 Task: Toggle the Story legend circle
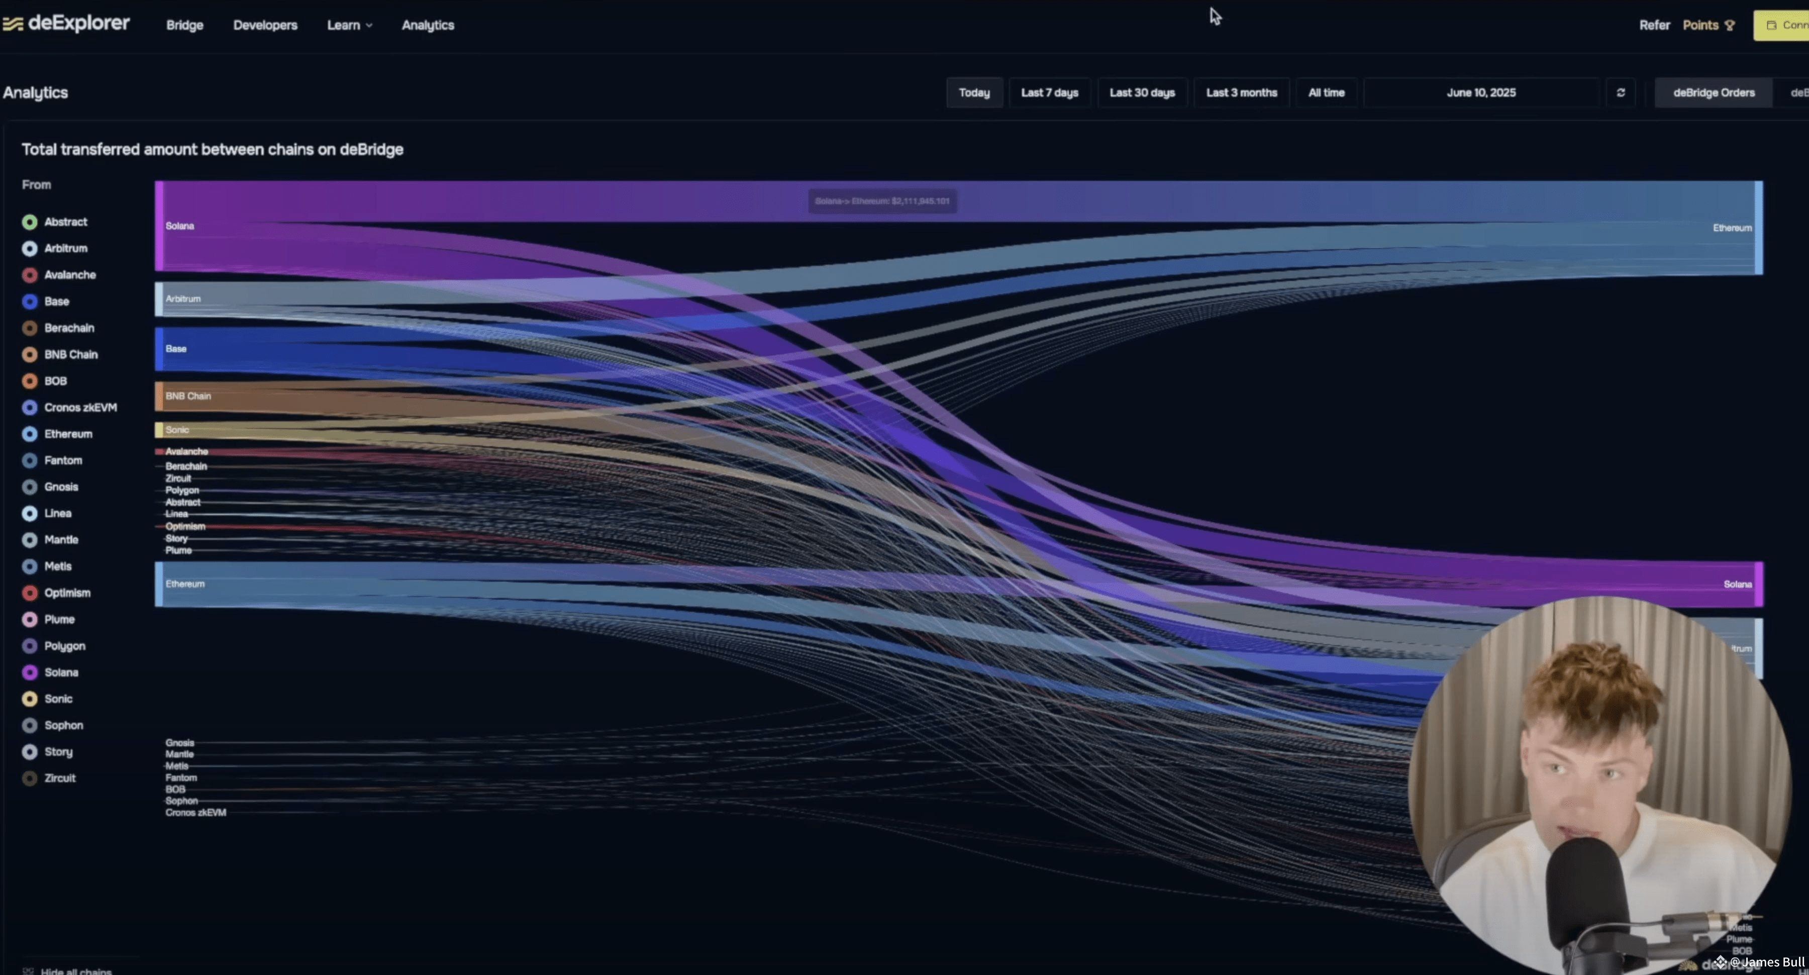click(x=30, y=752)
